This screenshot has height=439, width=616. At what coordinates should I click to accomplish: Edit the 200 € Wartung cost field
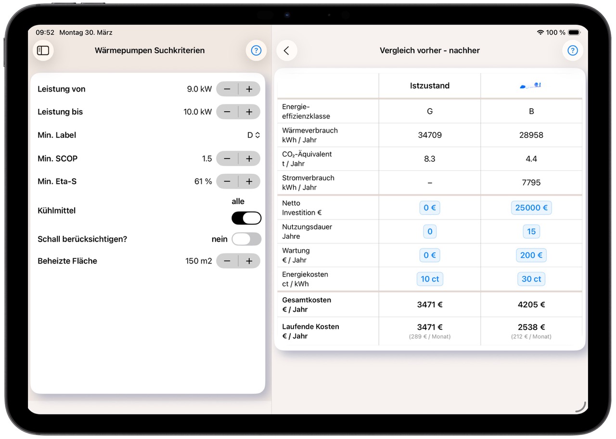click(x=531, y=255)
